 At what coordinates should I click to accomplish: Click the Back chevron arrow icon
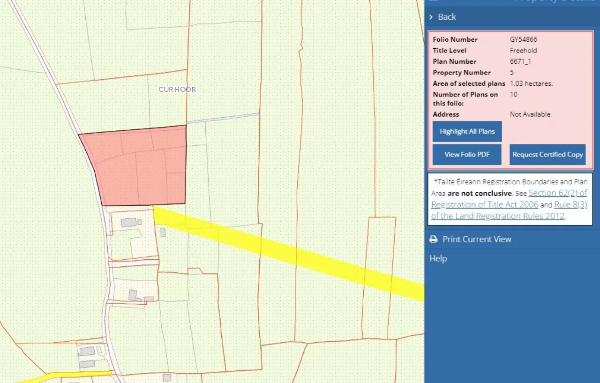pyautogui.click(x=431, y=17)
